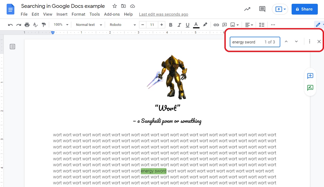
Task: Click the Suggest edits side button
Action: click(x=310, y=88)
